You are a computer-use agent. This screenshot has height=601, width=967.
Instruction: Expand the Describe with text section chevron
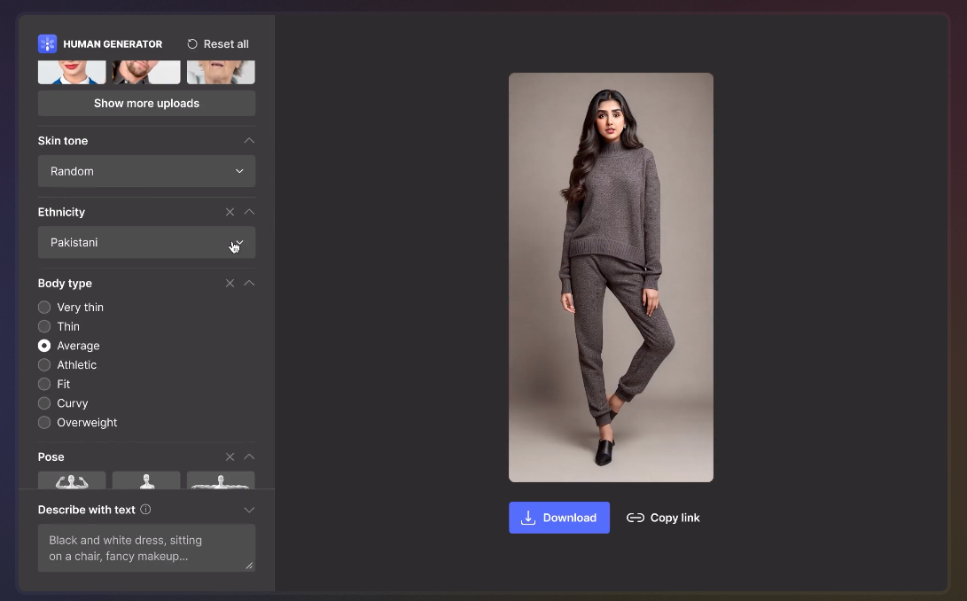coord(249,510)
